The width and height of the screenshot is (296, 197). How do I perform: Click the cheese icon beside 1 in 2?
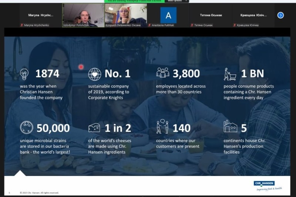pyautogui.click(x=94, y=128)
